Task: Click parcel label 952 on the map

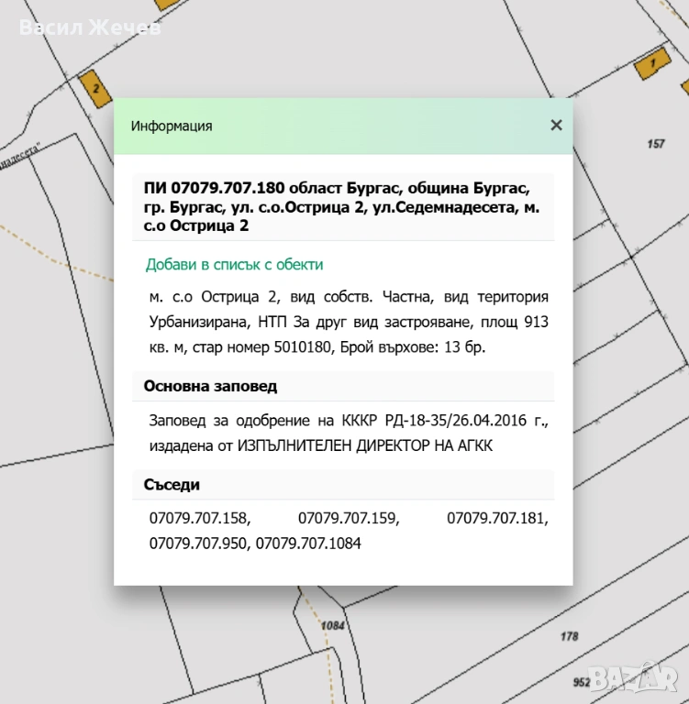Action: (582, 682)
